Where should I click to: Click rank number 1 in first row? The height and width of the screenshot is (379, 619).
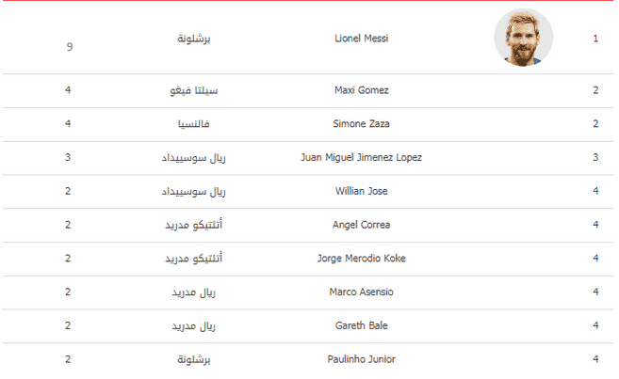coord(595,39)
